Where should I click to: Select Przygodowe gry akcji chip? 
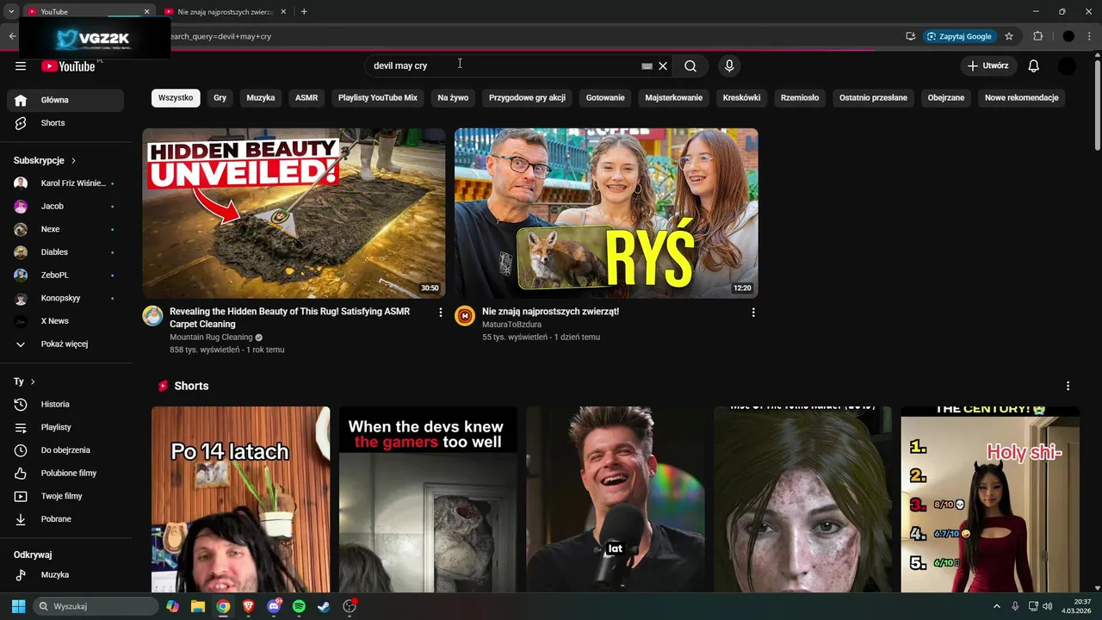click(x=527, y=97)
